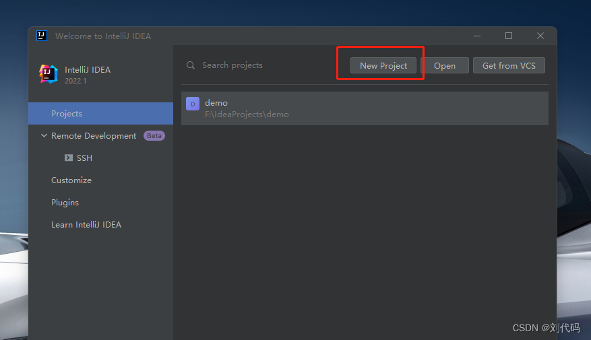Viewport: 591px width, 340px height.
Task: Close the Welcome to IntelliJ IDEA window
Action: [x=540, y=36]
